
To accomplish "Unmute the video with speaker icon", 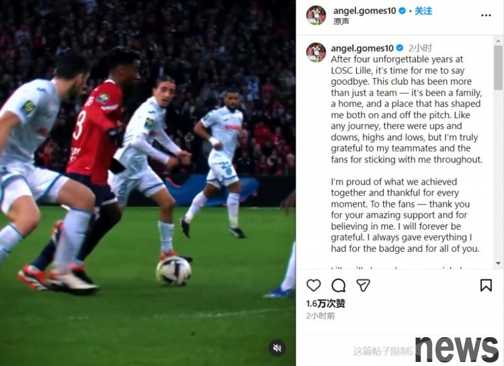I will tap(277, 348).
